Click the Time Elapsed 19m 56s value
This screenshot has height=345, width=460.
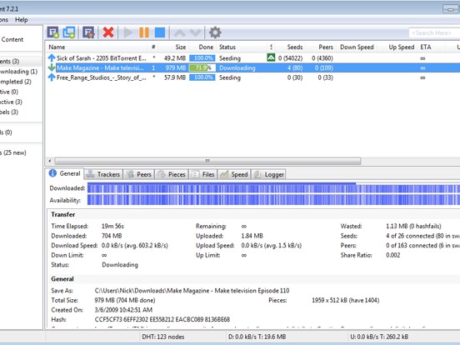pos(112,226)
